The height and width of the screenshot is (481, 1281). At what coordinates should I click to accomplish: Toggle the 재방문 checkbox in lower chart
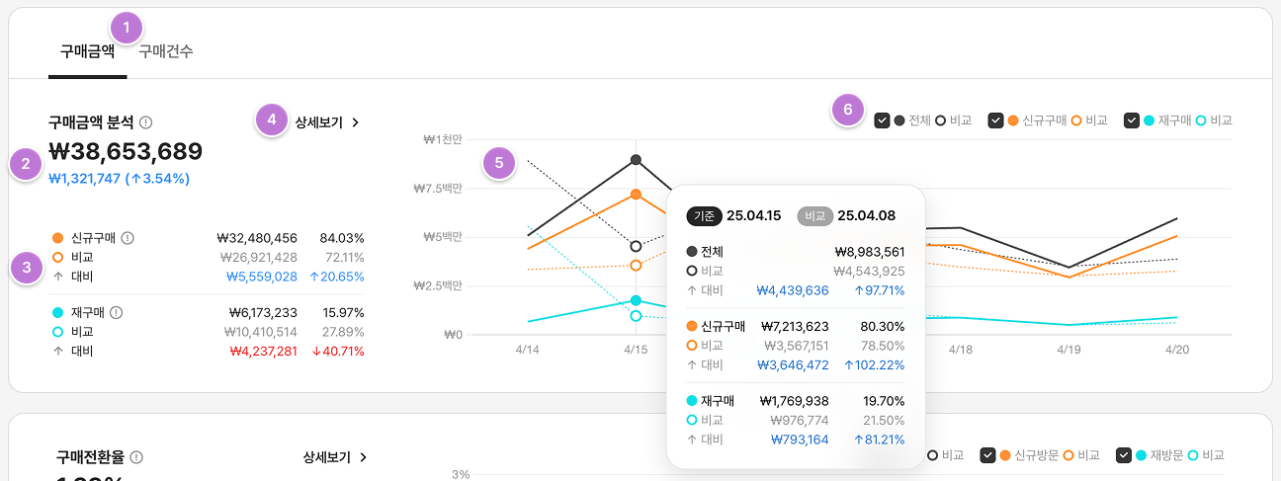pyautogui.click(x=1124, y=455)
